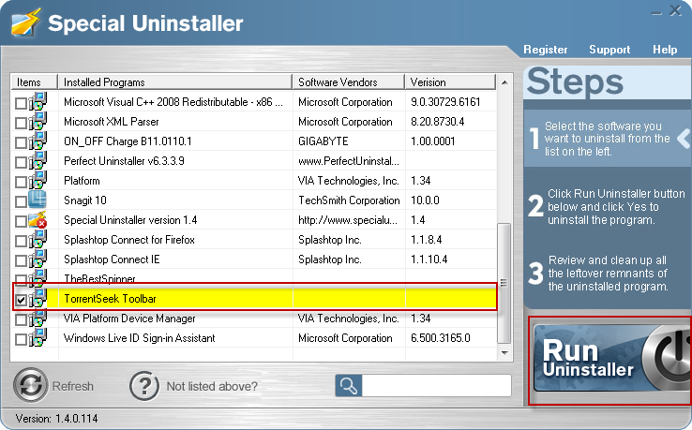Click the Run Uninstaller button

pos(611,358)
